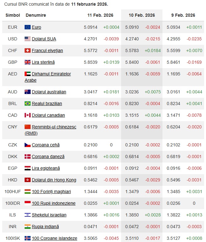Click the United Kingdom flag icon

(x=27, y=62)
